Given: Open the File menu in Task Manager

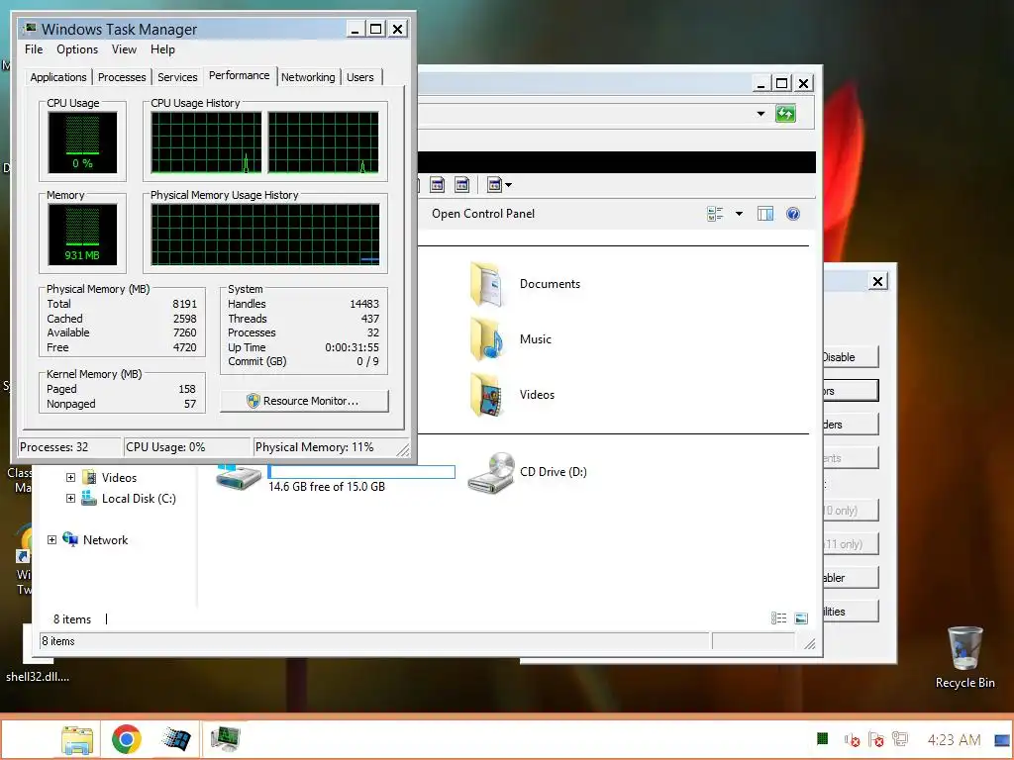Looking at the screenshot, I should (34, 49).
